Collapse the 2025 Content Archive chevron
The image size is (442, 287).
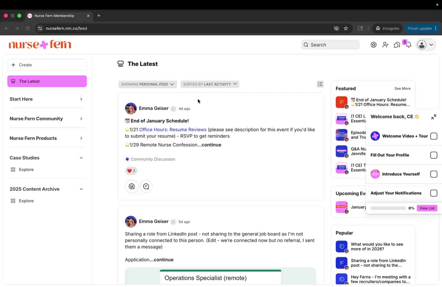click(81, 189)
